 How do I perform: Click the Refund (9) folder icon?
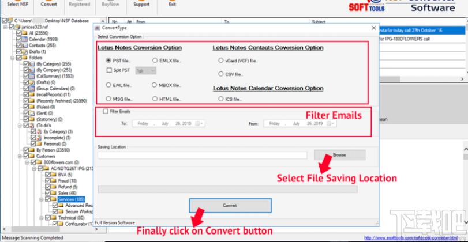[x=54, y=187]
